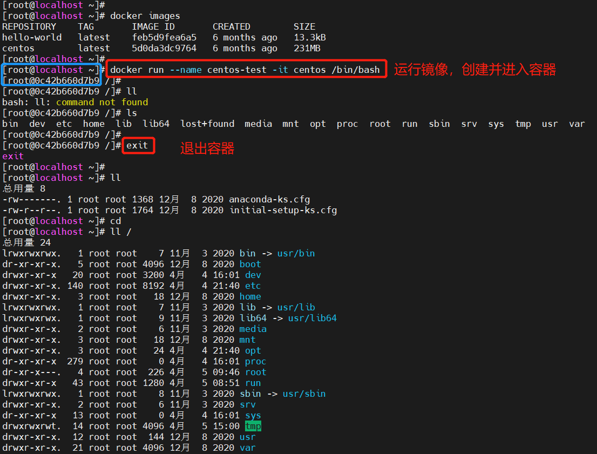Click the run directory in ll listing
The image size is (597, 454).
[253, 383]
